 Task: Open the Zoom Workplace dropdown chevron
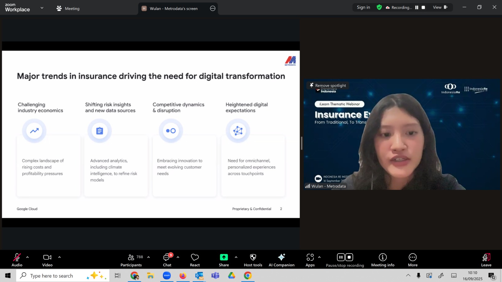[x=42, y=8]
